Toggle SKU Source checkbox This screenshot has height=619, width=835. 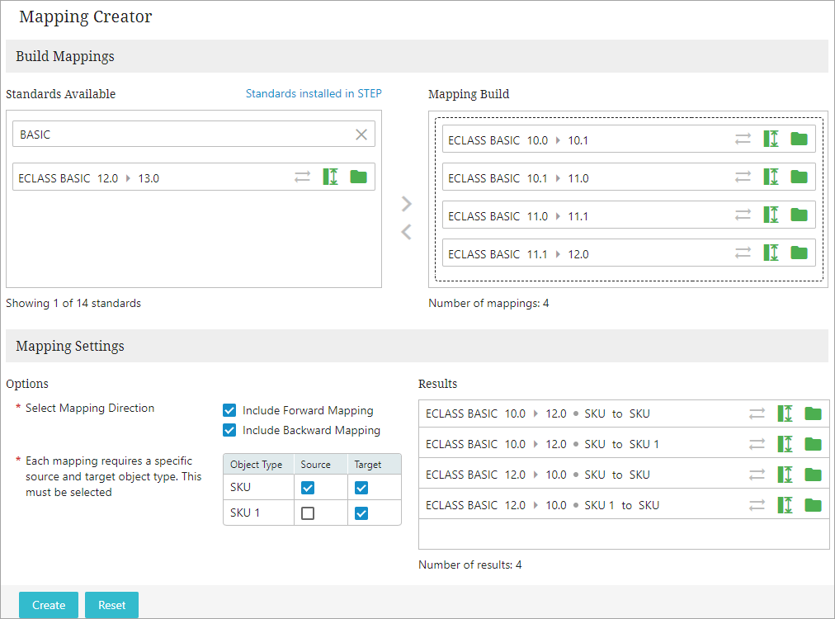pos(308,488)
